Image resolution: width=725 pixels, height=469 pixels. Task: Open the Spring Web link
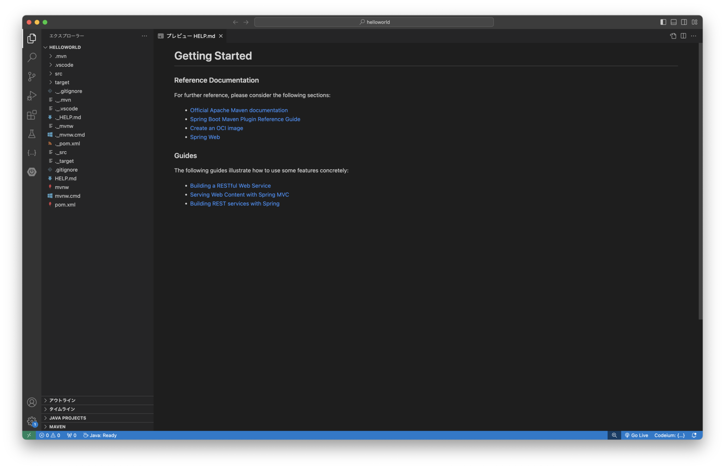tap(205, 137)
